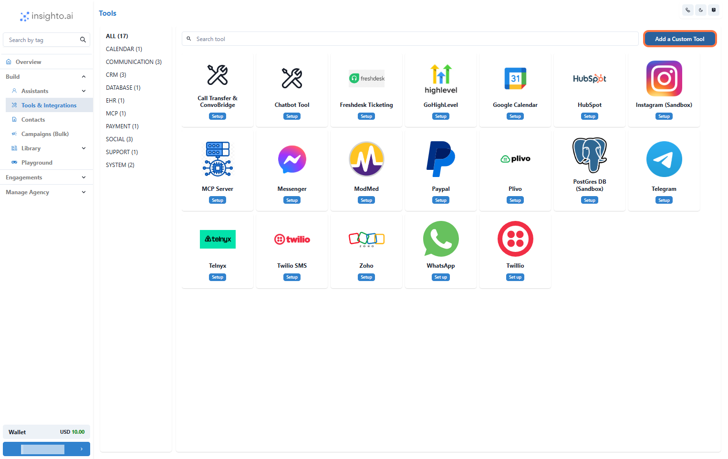Click the Twilio SMS icon

(291, 239)
